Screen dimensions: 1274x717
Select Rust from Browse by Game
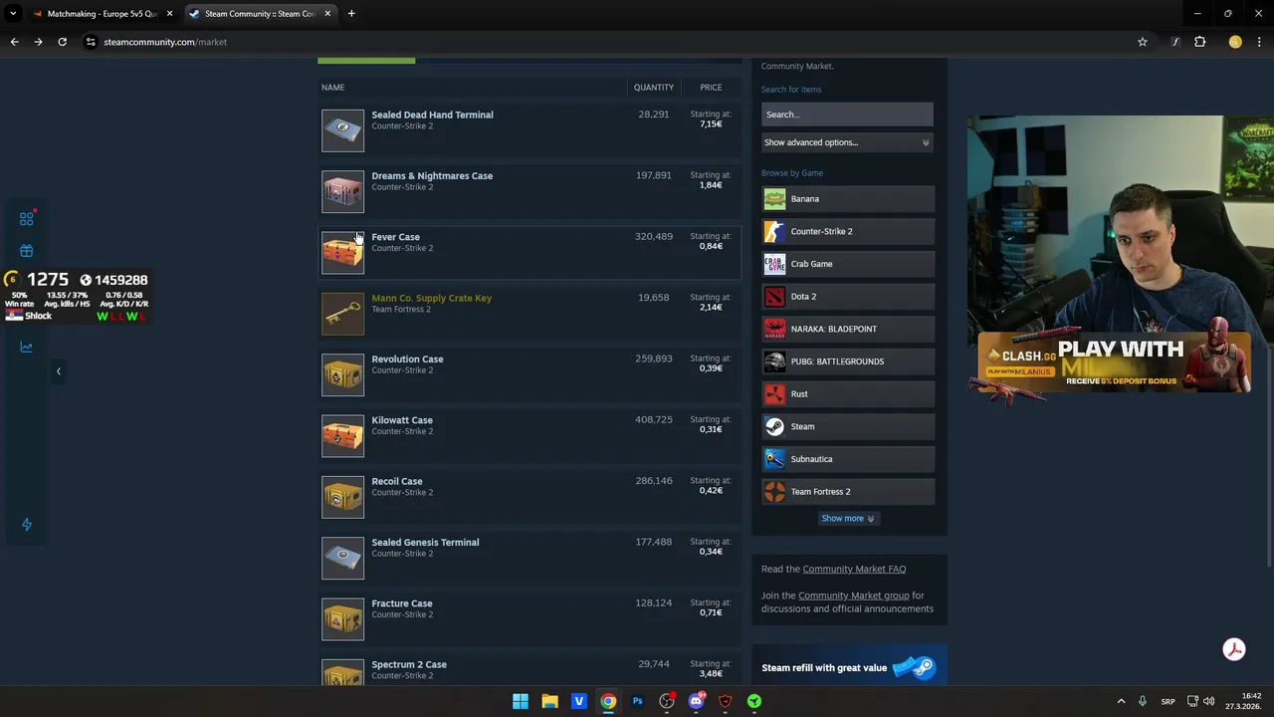[x=848, y=393]
